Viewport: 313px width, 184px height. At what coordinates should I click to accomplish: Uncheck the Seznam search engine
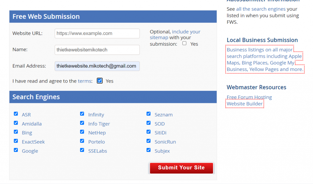click(x=148, y=114)
